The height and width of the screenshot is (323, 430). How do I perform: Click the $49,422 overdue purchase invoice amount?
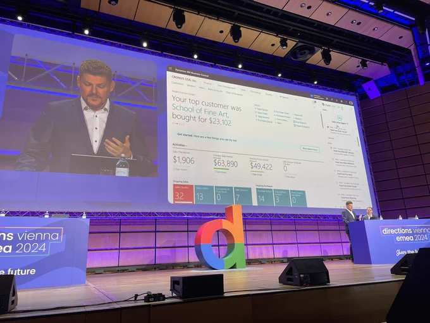click(x=261, y=167)
